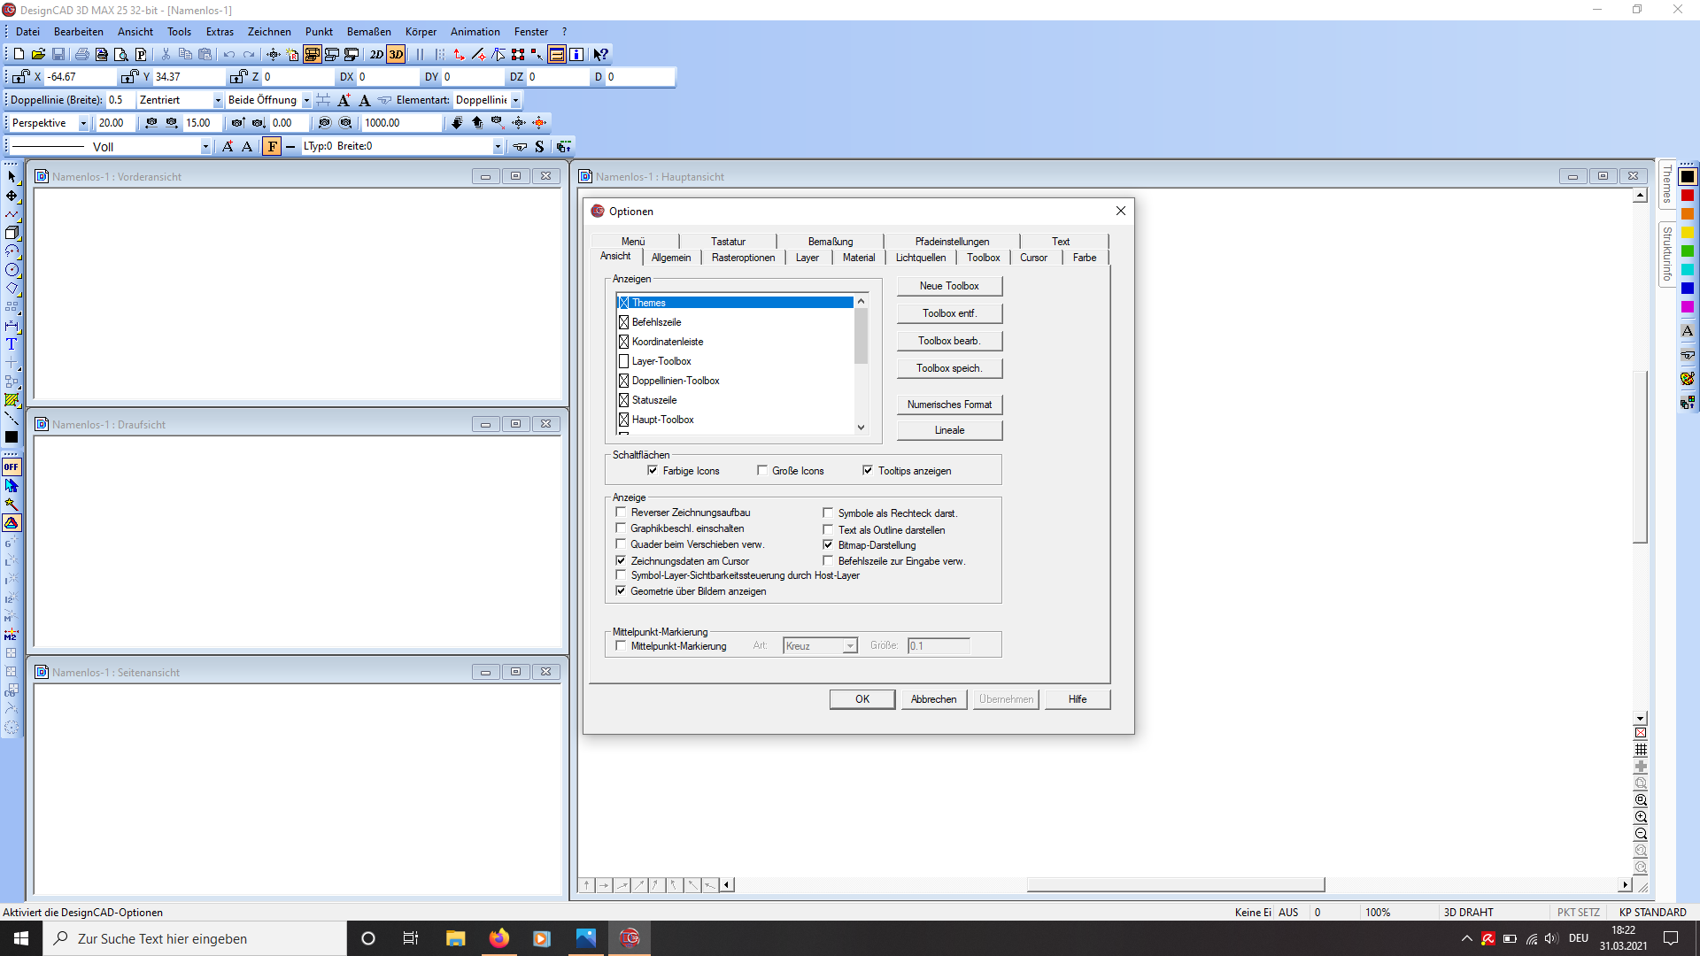Click the move view up arrow icon

(x=477, y=123)
